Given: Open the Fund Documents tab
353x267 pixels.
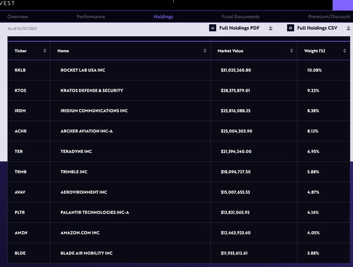Looking at the screenshot, I should click(x=240, y=17).
